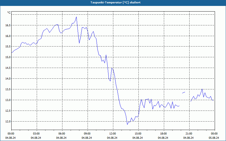Click the short isolated line segment before 21:00

(184, 93)
